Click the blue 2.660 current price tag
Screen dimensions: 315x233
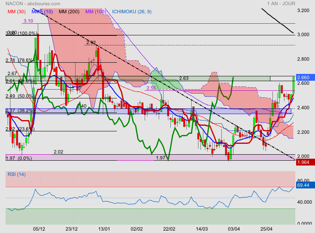(305, 77)
